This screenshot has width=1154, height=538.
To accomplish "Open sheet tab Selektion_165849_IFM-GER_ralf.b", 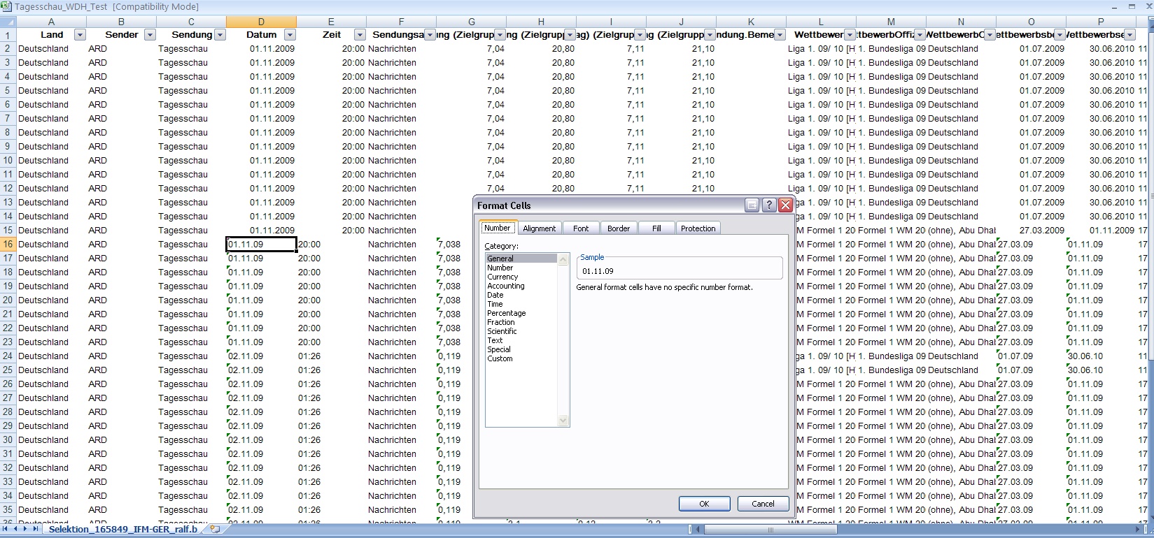I will tap(123, 529).
